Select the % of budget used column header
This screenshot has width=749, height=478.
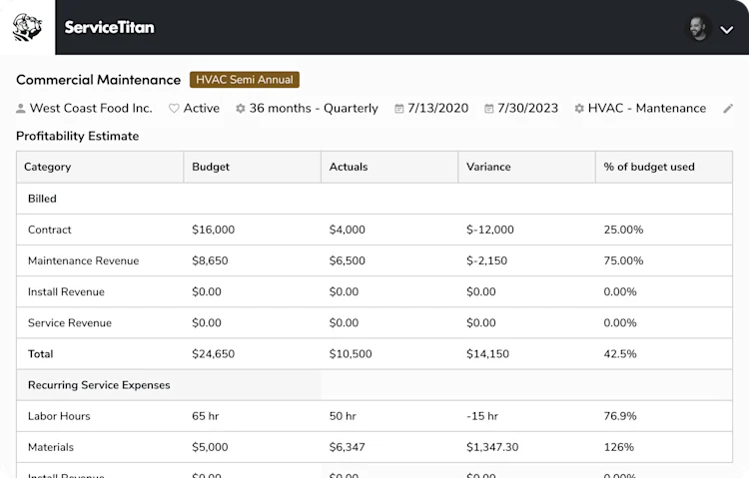coord(649,167)
